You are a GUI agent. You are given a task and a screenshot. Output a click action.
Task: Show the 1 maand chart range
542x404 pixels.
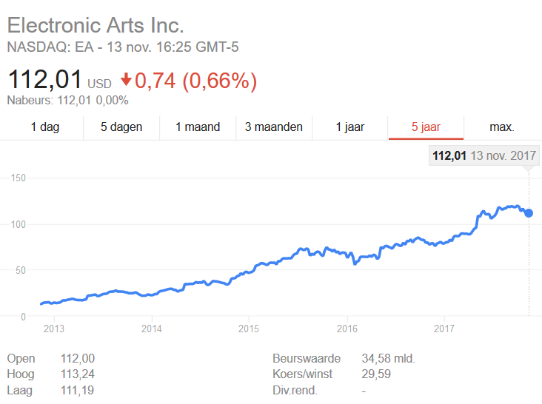click(198, 127)
